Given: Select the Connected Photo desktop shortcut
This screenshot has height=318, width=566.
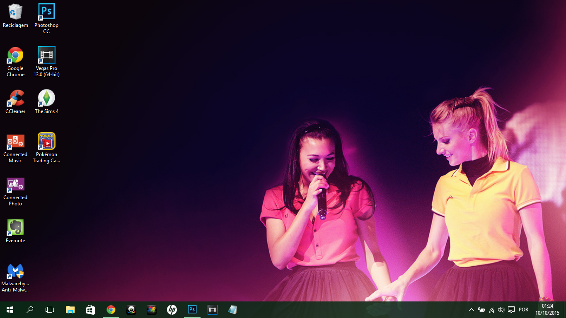Looking at the screenshot, I should coord(15,185).
